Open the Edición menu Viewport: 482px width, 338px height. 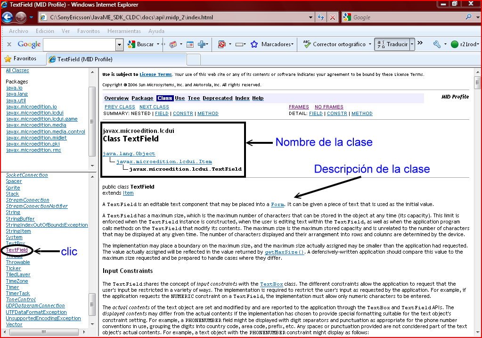(45, 31)
